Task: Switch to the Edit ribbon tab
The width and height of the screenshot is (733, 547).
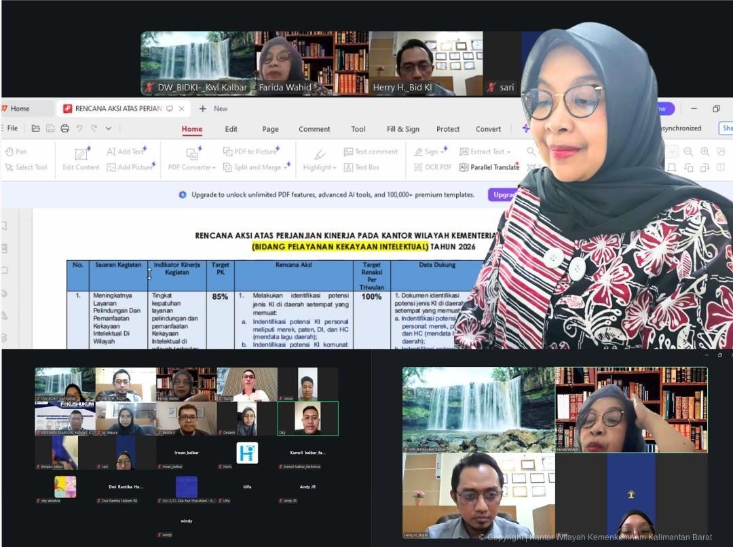Action: coord(231,129)
